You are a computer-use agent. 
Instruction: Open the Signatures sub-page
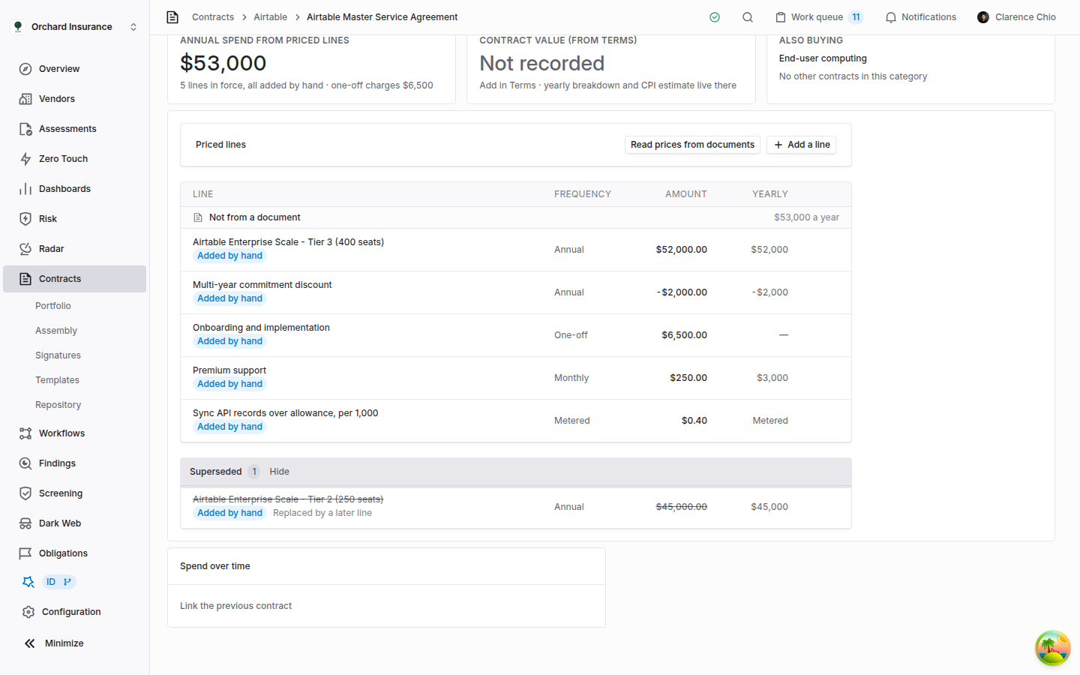(58, 355)
